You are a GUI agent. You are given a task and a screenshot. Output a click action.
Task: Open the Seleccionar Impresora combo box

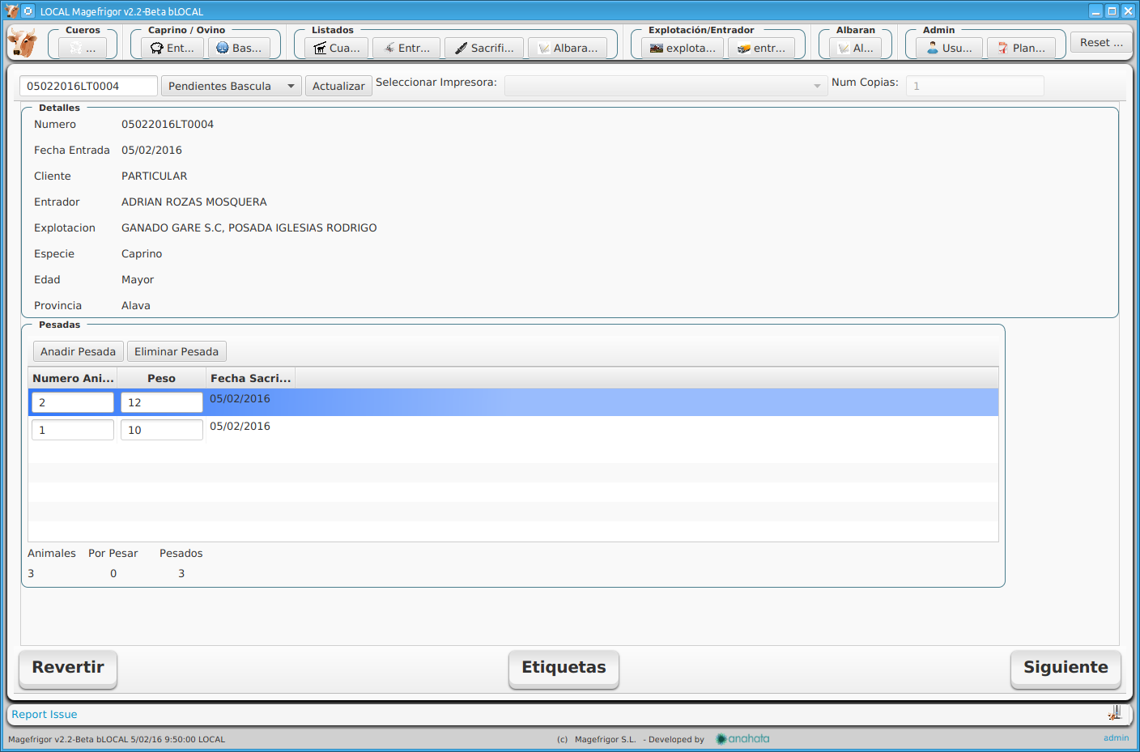click(666, 86)
